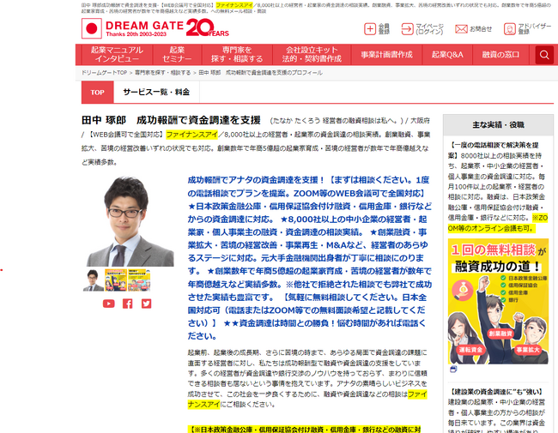Click the お問合せ envelope icon
The image size is (558, 433).
point(461,29)
